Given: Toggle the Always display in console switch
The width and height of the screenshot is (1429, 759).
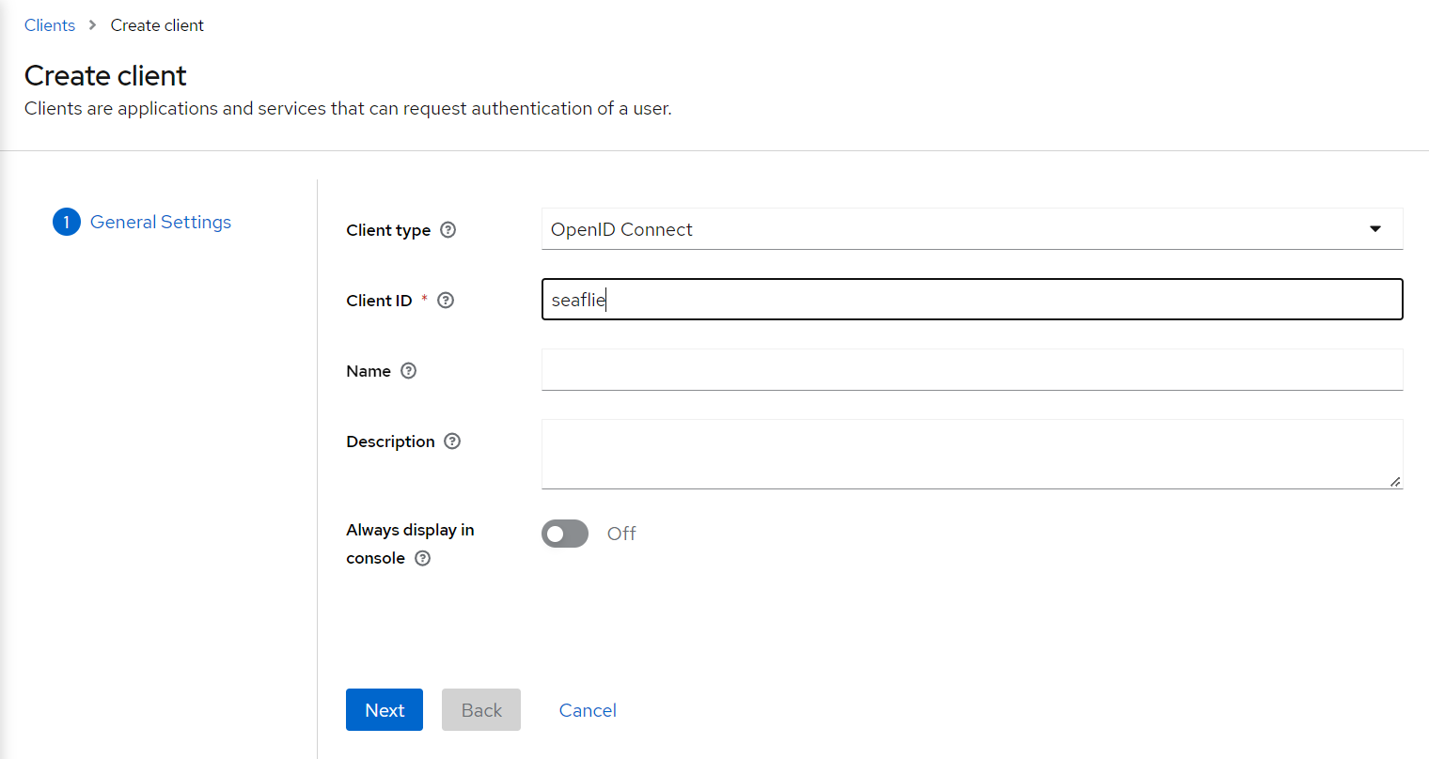Looking at the screenshot, I should click(565, 534).
